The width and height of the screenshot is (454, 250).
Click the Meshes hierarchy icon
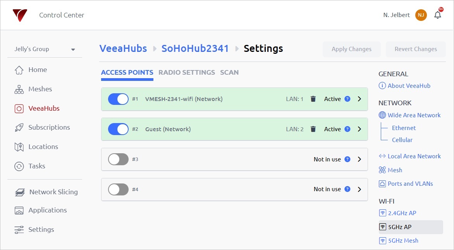pyautogui.click(x=19, y=89)
